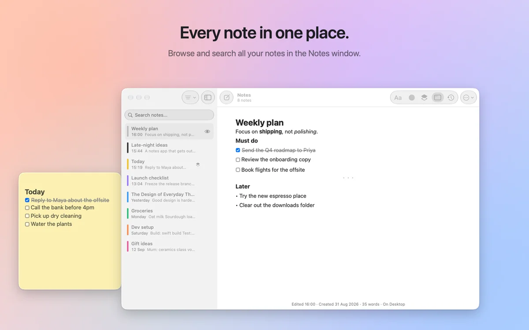Screen dimensions: 529x330
Task: Check Water the plants
Action: pyautogui.click(x=27, y=224)
